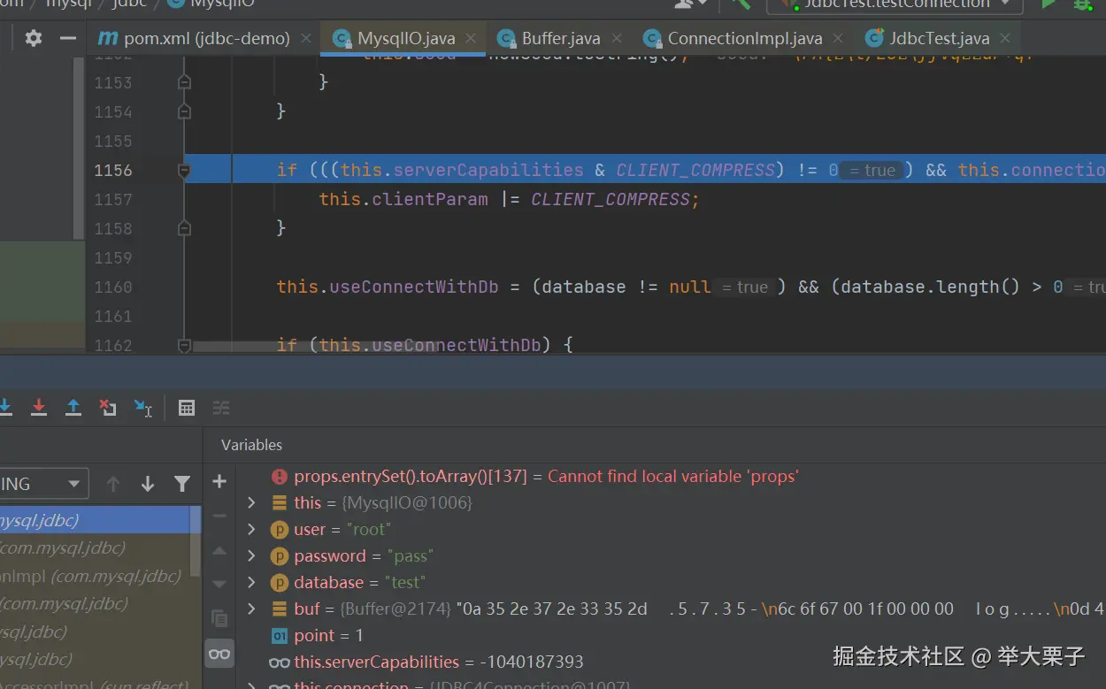The height and width of the screenshot is (689, 1106).
Task: Switch to ConnectionImpl.java tab
Action: (x=744, y=39)
